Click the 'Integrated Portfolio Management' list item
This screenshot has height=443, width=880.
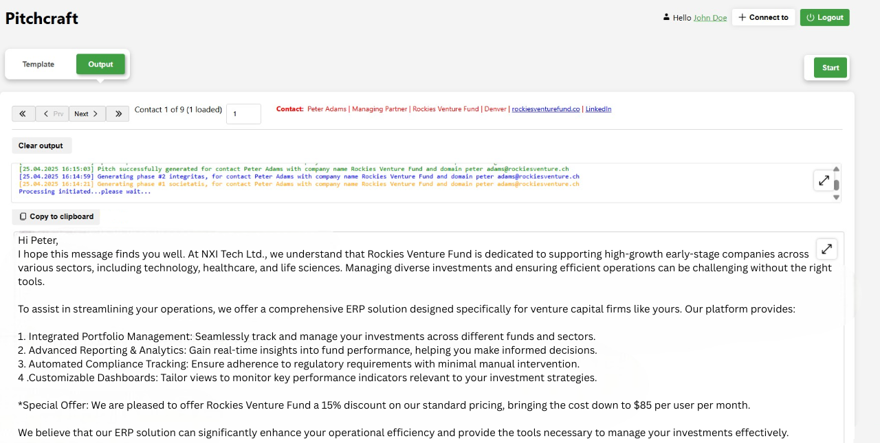(x=307, y=337)
